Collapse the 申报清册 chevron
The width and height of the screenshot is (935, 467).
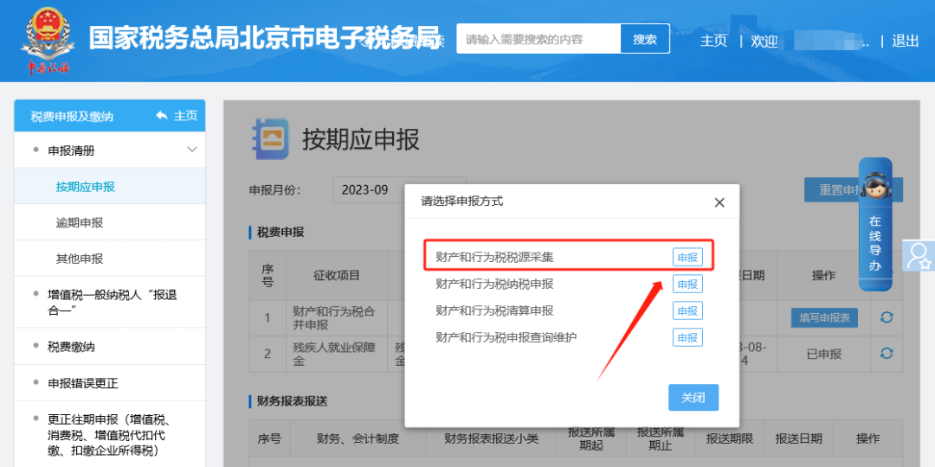coord(192,150)
